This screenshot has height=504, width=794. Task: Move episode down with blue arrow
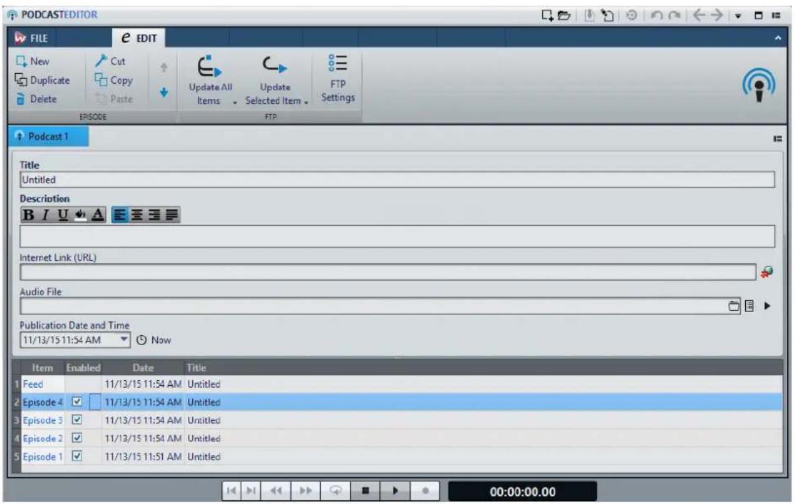163,92
